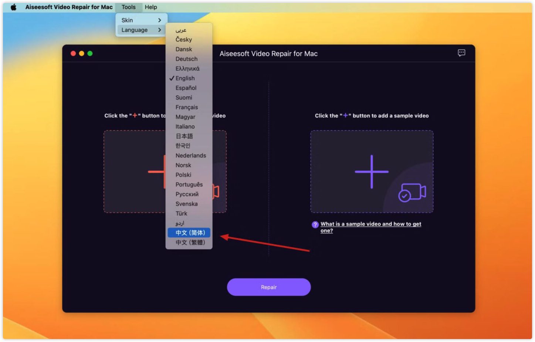The image size is (535, 342).
Task: Open the Tools menu
Action: [128, 7]
